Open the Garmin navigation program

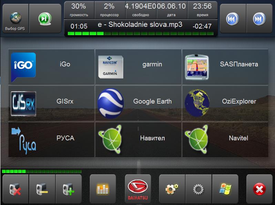[x=138, y=67]
